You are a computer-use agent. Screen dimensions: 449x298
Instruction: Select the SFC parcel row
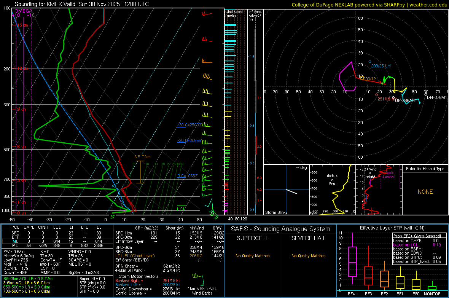point(57,233)
